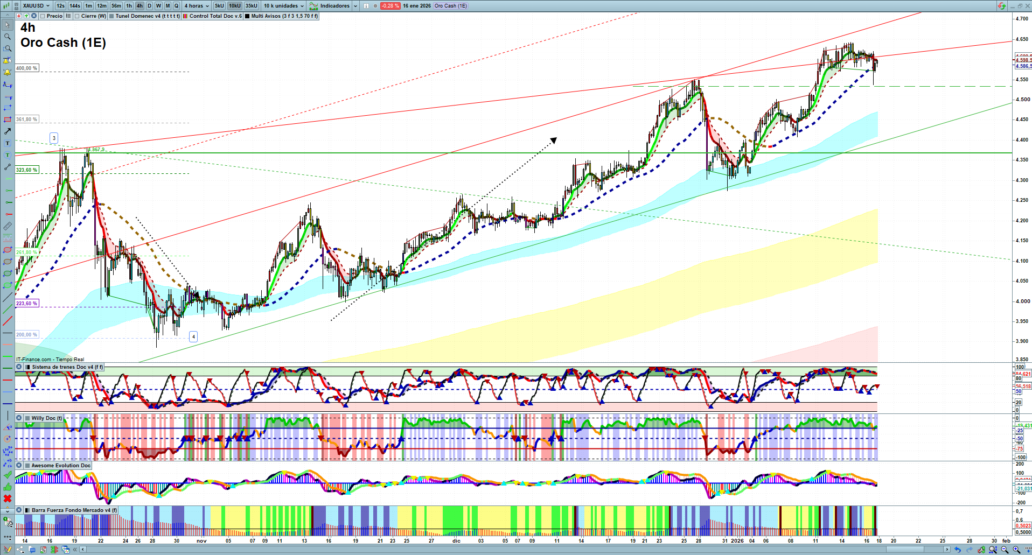The width and height of the screenshot is (1032, 555).
Task: Open the 10 k unidades dropdown
Action: (x=284, y=6)
